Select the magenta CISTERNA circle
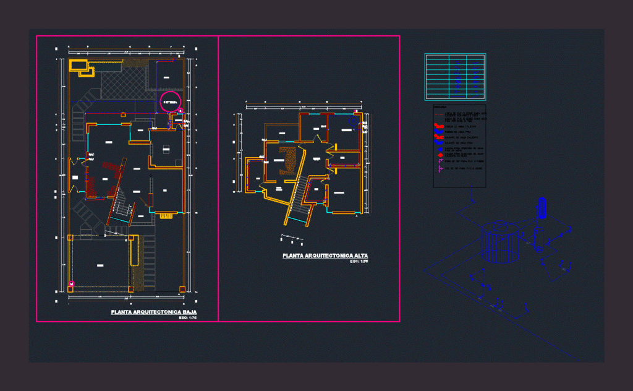This screenshot has height=391, width=633. [170, 102]
